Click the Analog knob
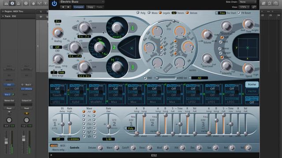Screen dimensions: 282x158 click(58, 32)
